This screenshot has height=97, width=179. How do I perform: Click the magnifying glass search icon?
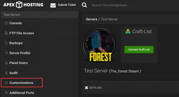84,5
